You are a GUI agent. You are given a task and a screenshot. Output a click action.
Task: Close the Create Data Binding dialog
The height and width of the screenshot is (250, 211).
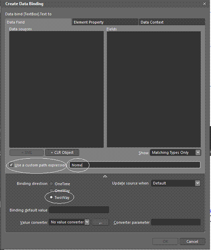pos(204,4)
